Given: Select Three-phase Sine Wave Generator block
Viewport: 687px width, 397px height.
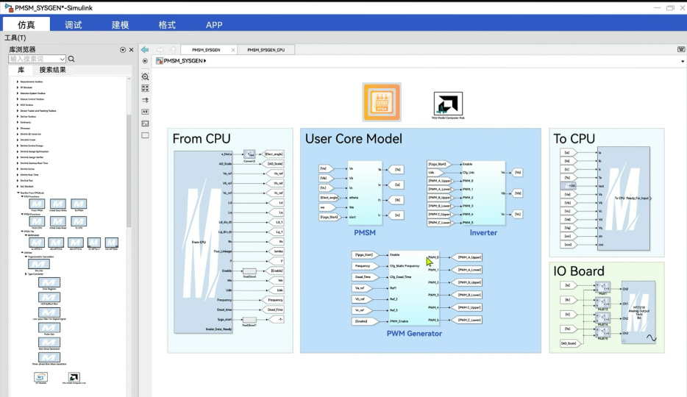Looking at the screenshot, I should tap(49, 357).
